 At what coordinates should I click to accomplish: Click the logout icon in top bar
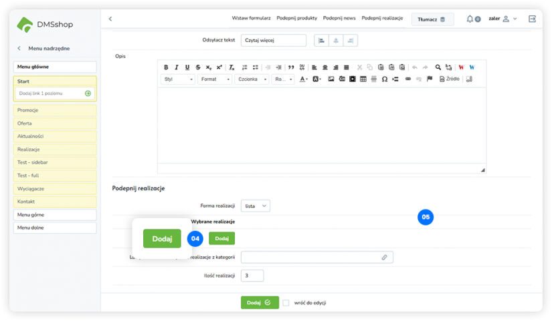532,19
